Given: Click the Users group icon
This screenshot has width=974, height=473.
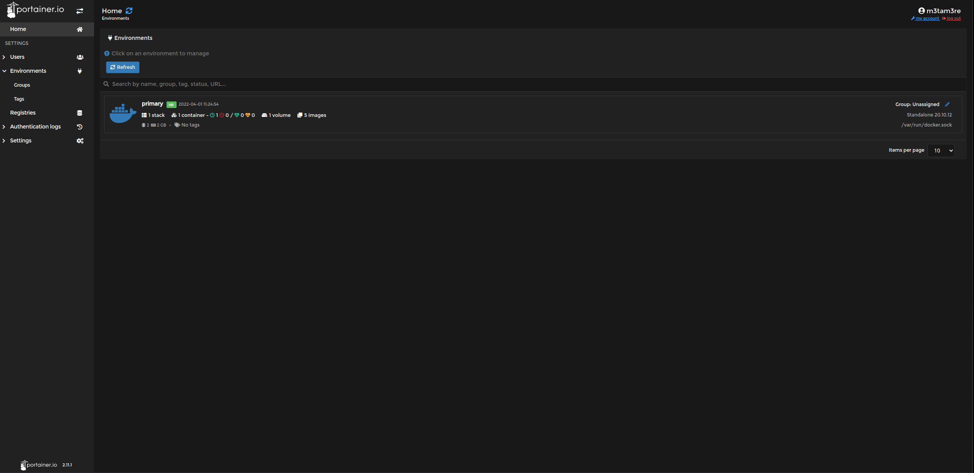Looking at the screenshot, I should (80, 57).
